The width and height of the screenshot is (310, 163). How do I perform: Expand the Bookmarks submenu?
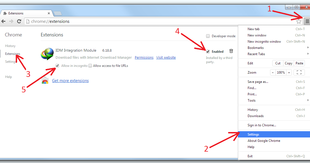(x=274, y=48)
